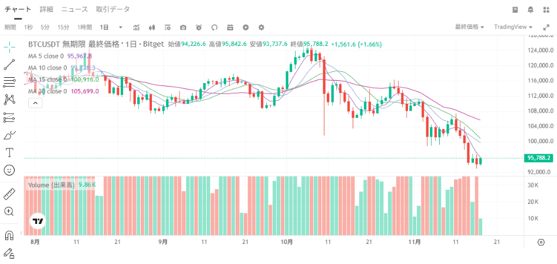Image resolution: width=557 pixels, height=264 pixels.
Task: Open the TradingView chart source dropdown
Action: 513,27
